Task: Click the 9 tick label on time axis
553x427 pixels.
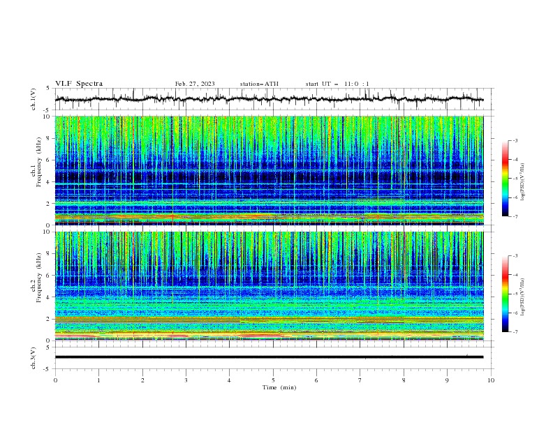Action: (x=447, y=380)
